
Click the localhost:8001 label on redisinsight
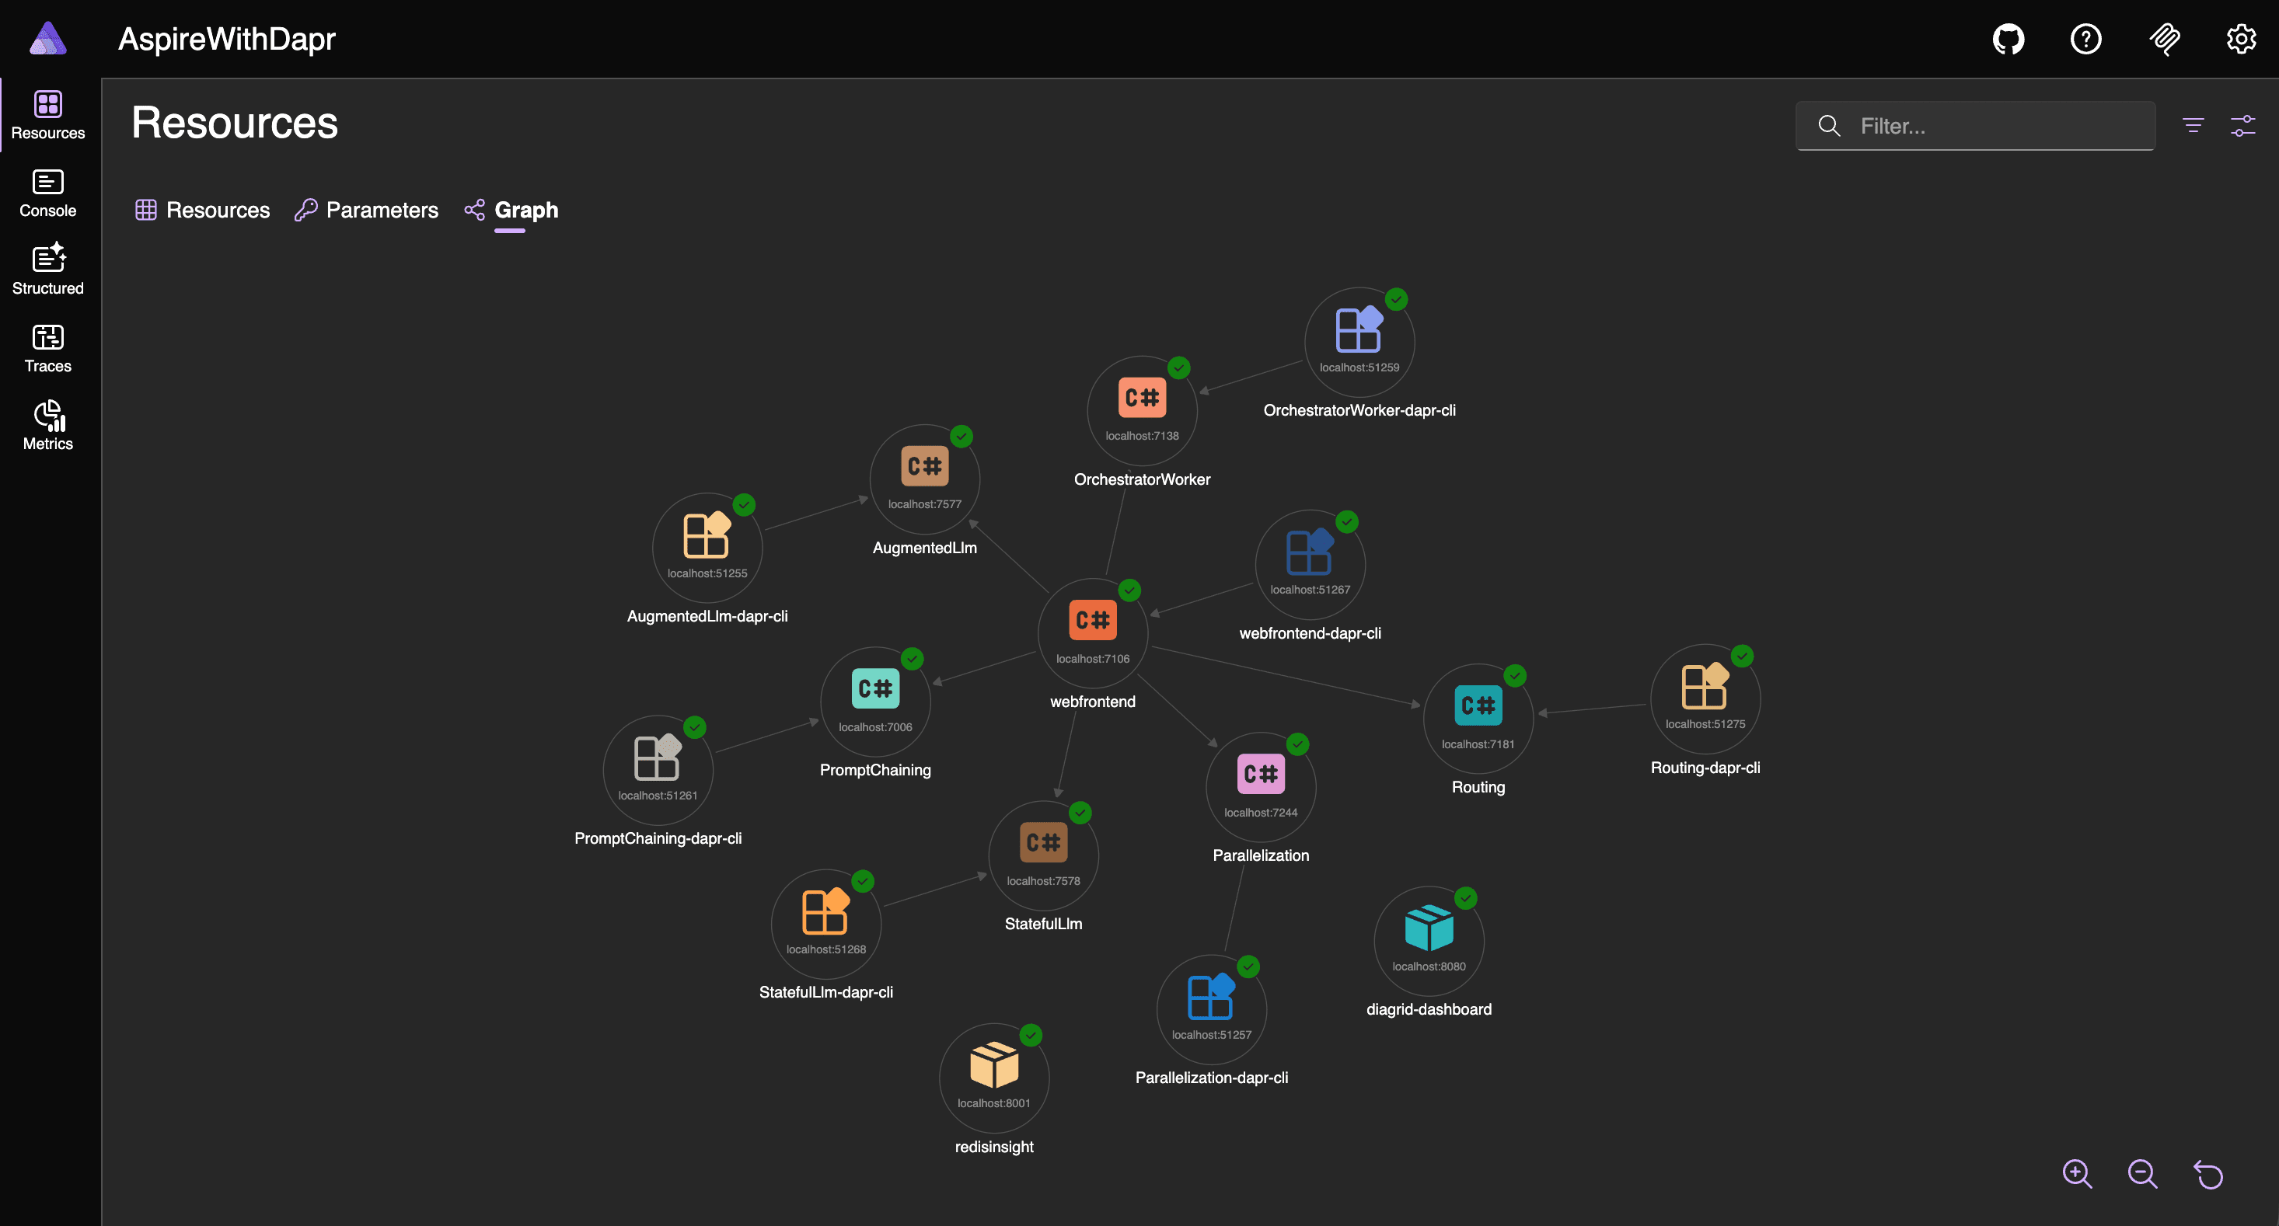pyautogui.click(x=993, y=1103)
